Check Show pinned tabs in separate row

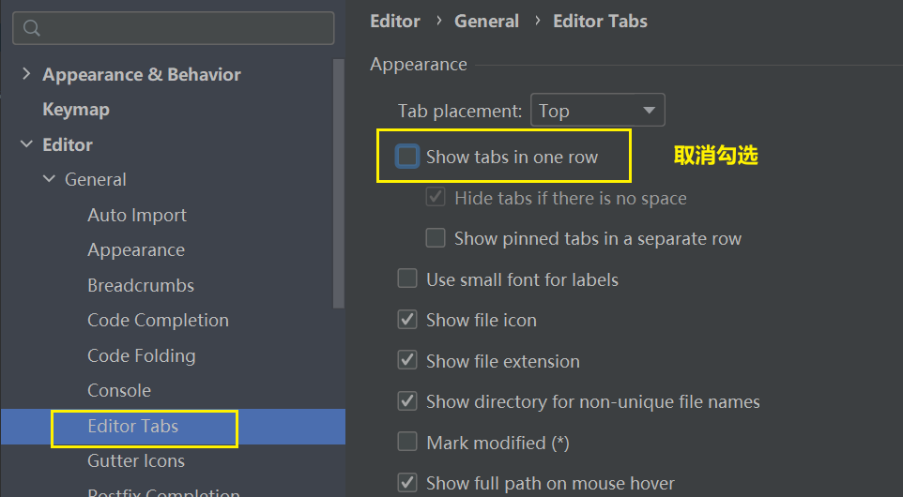[x=436, y=238]
